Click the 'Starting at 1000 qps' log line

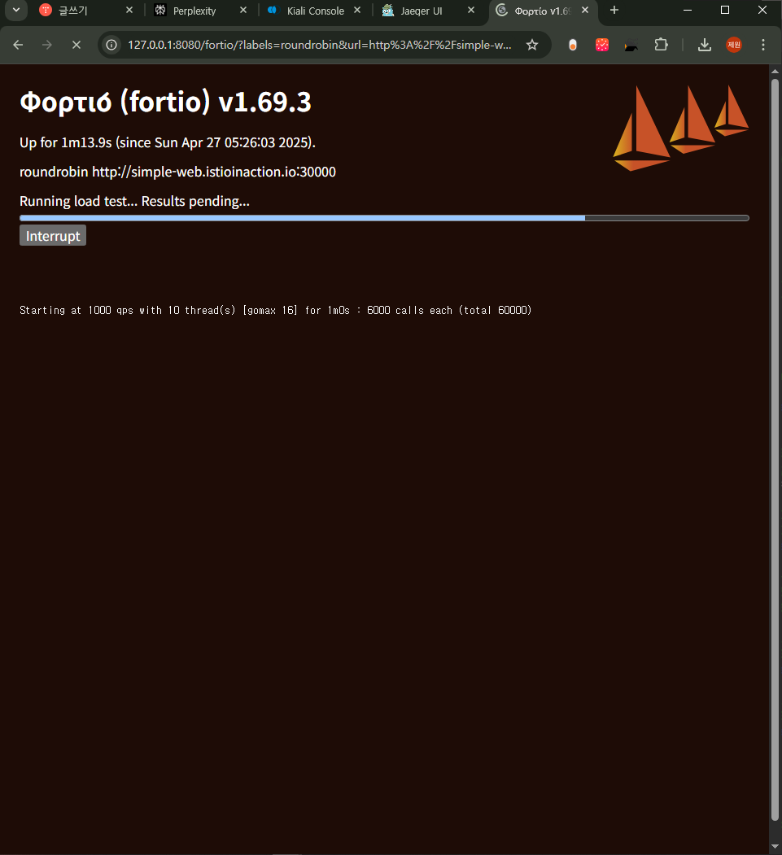[275, 310]
